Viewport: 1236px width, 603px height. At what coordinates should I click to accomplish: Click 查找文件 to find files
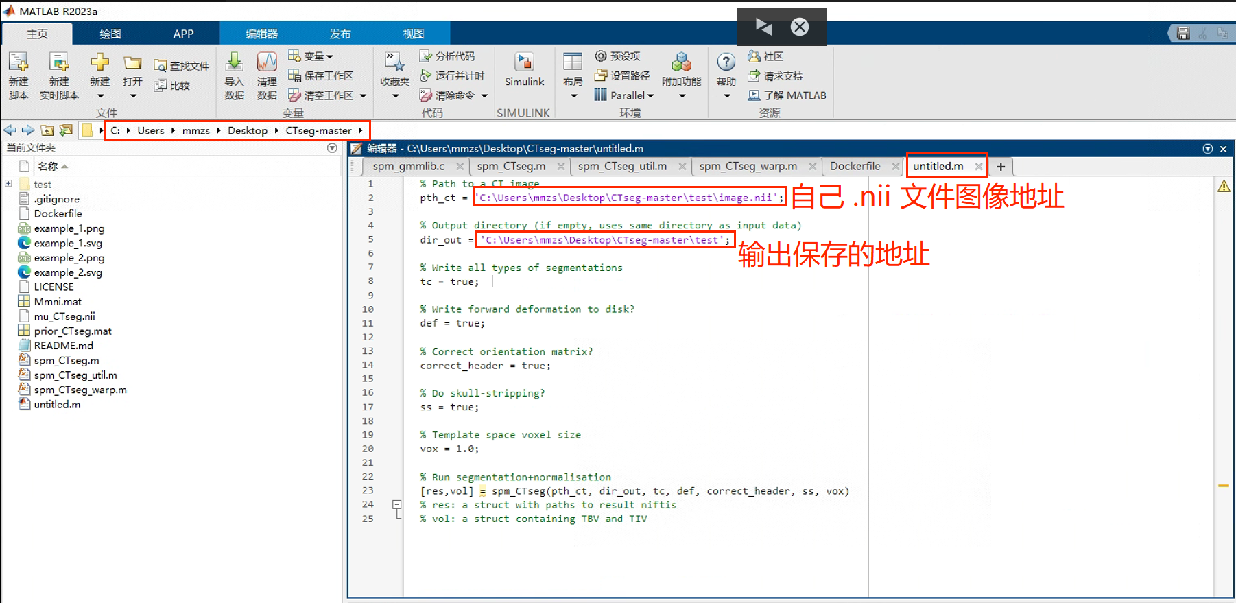coord(182,66)
